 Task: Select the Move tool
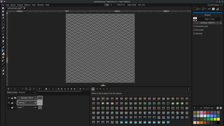3,34
